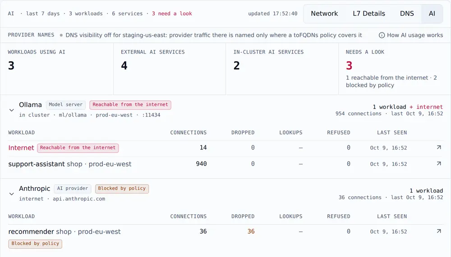
Task: Click Anthropic table REFUSED column header
Action: [339, 216]
